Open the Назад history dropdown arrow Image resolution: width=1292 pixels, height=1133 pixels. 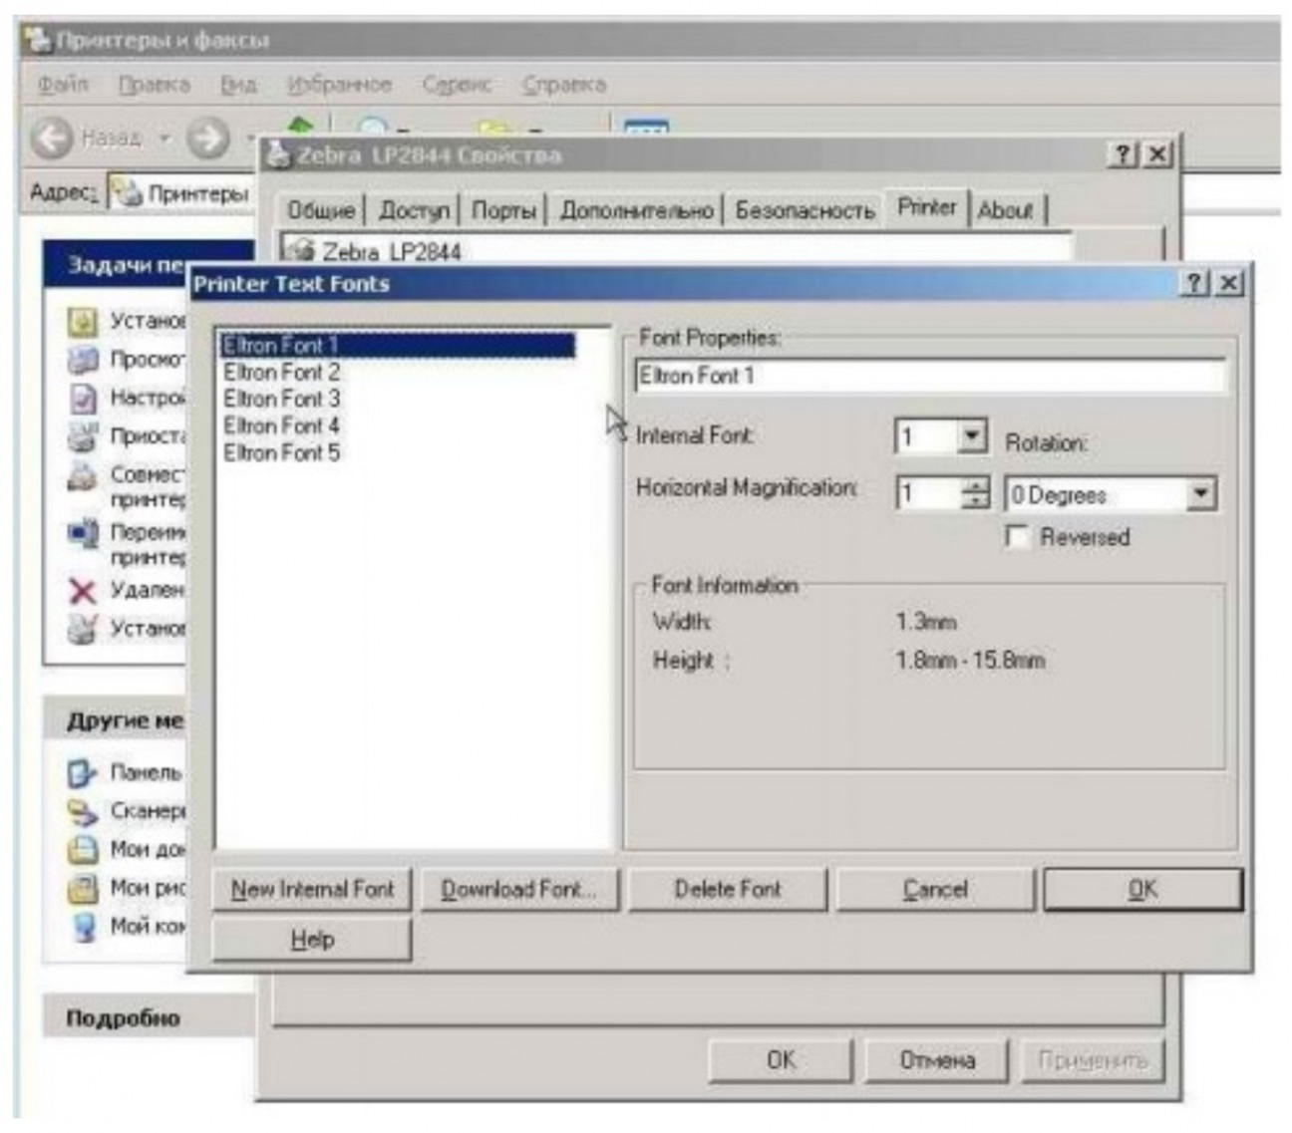click(164, 138)
